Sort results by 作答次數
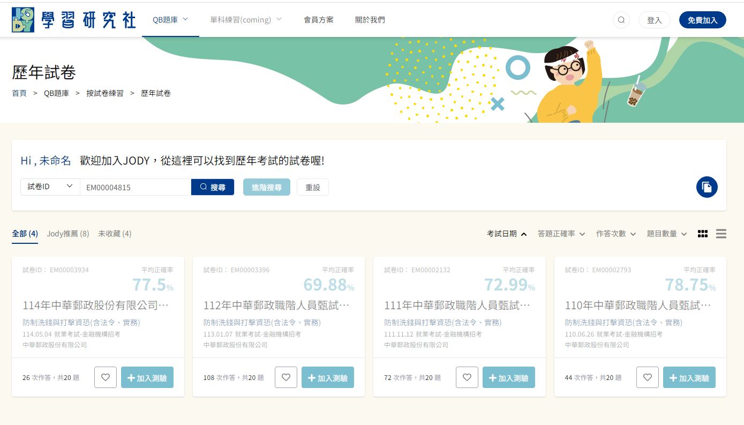 point(615,234)
